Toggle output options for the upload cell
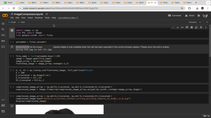The image size is (211, 118). click(12, 47)
